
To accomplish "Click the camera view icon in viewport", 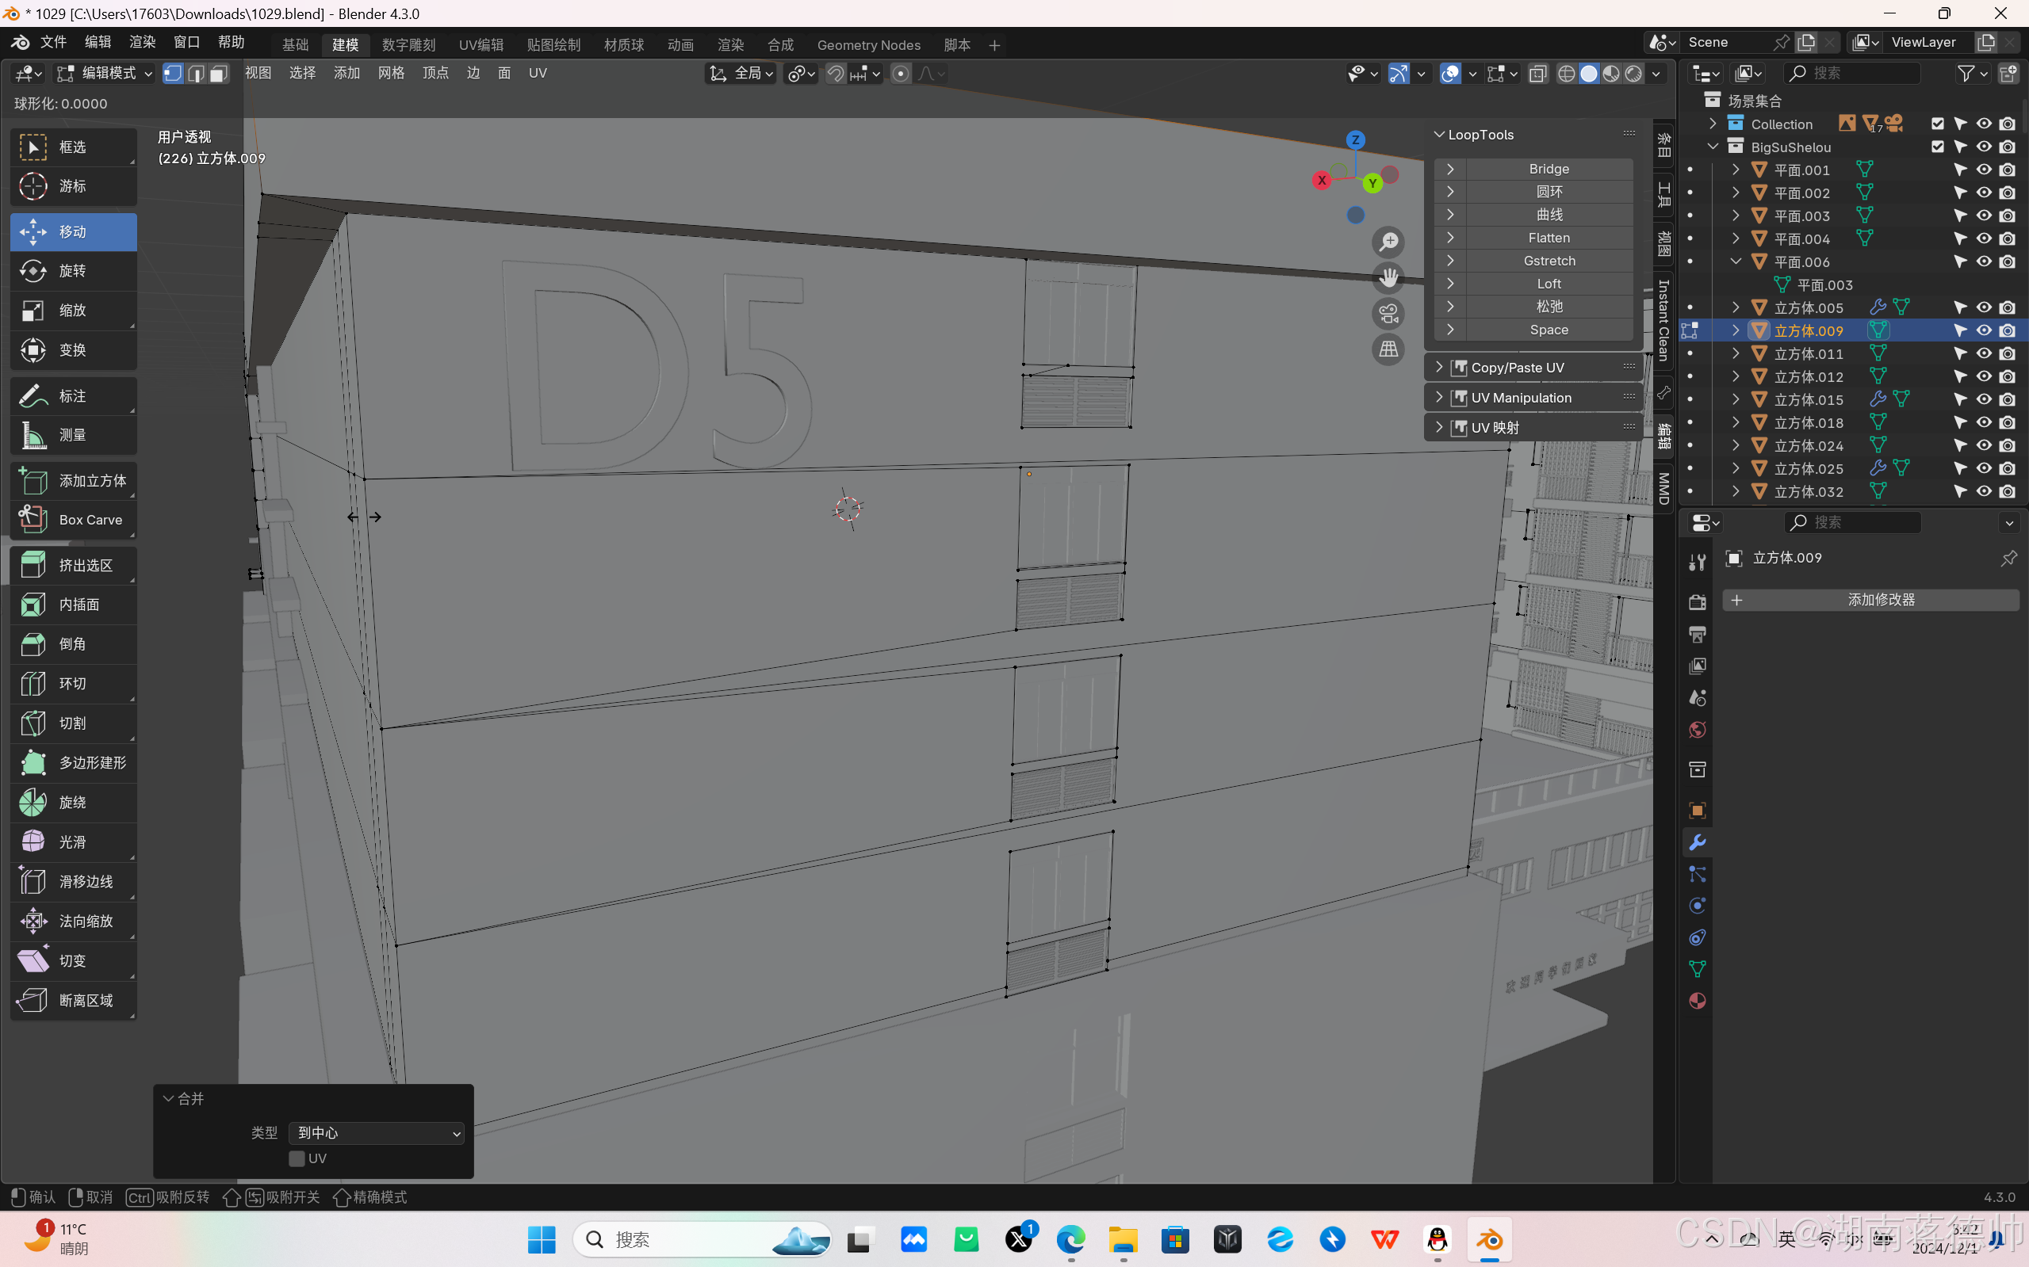I will [x=1388, y=315].
